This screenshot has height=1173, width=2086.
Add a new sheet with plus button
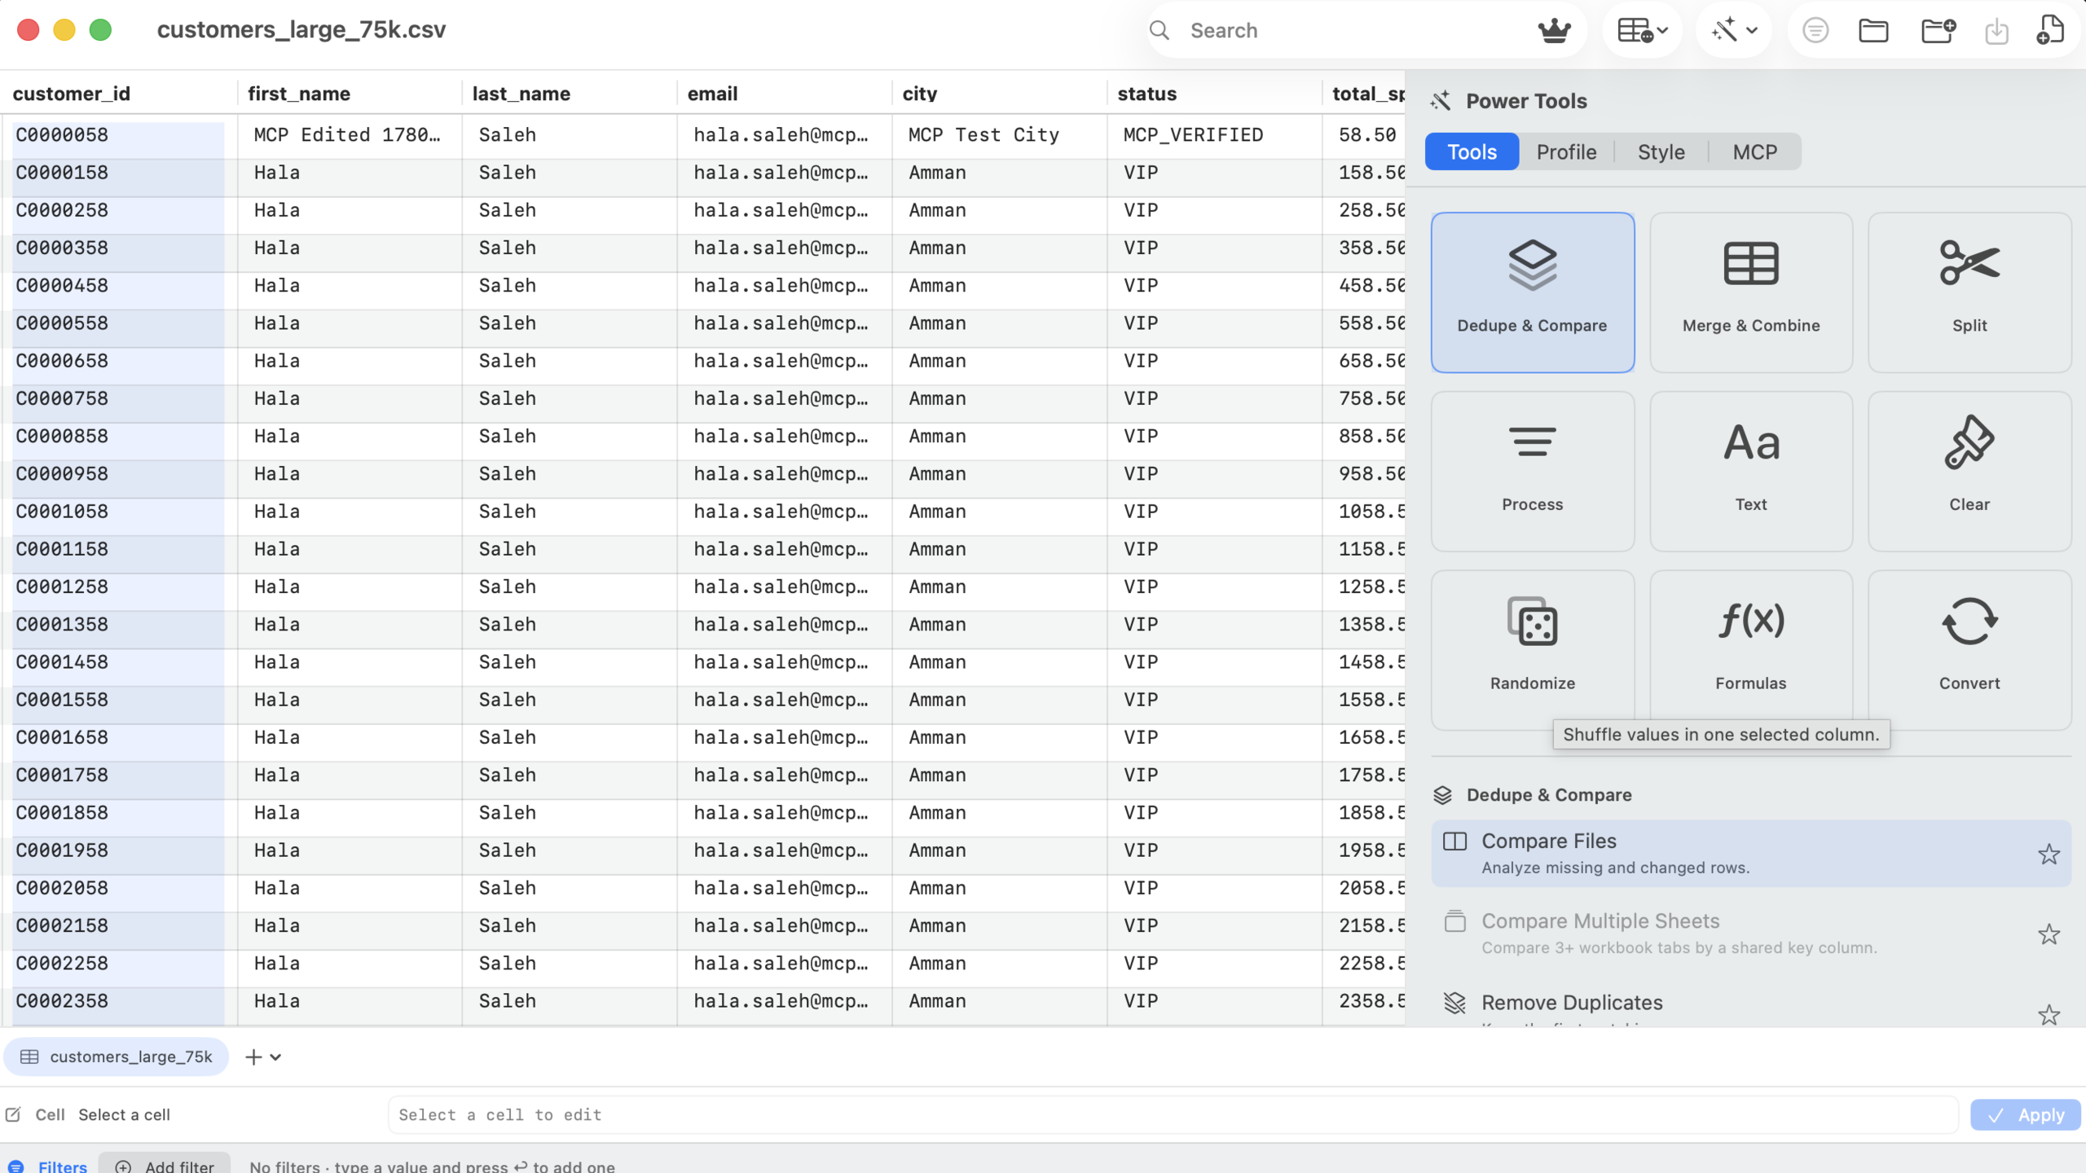tap(253, 1057)
